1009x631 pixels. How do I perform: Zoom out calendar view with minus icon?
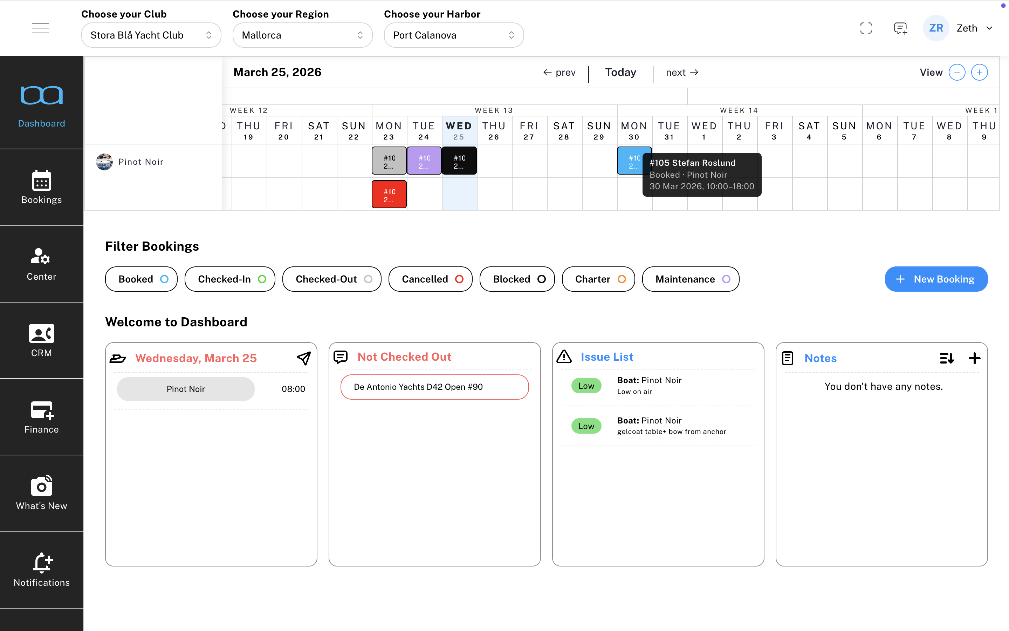click(x=957, y=72)
